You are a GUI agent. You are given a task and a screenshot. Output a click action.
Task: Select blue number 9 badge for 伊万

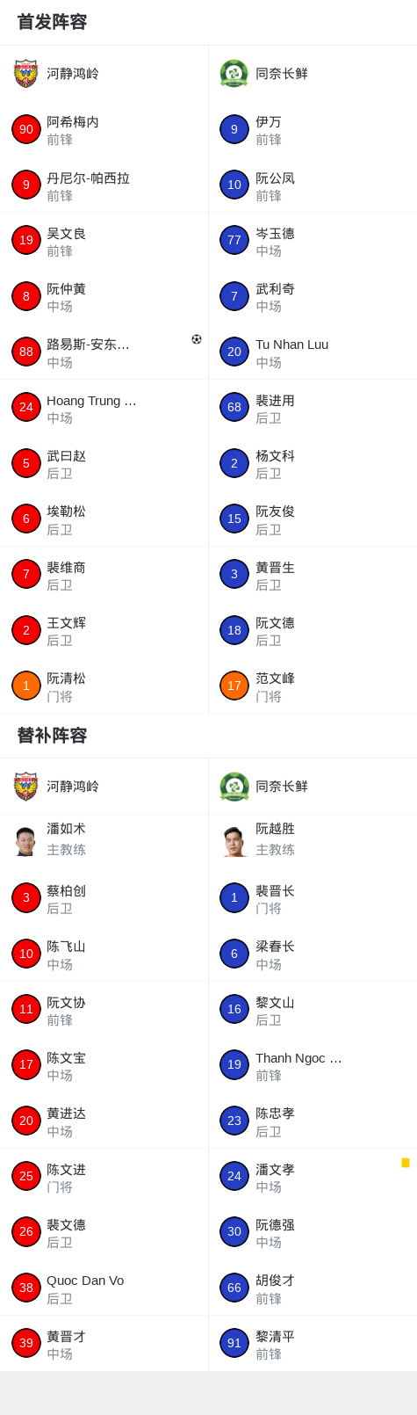234,129
